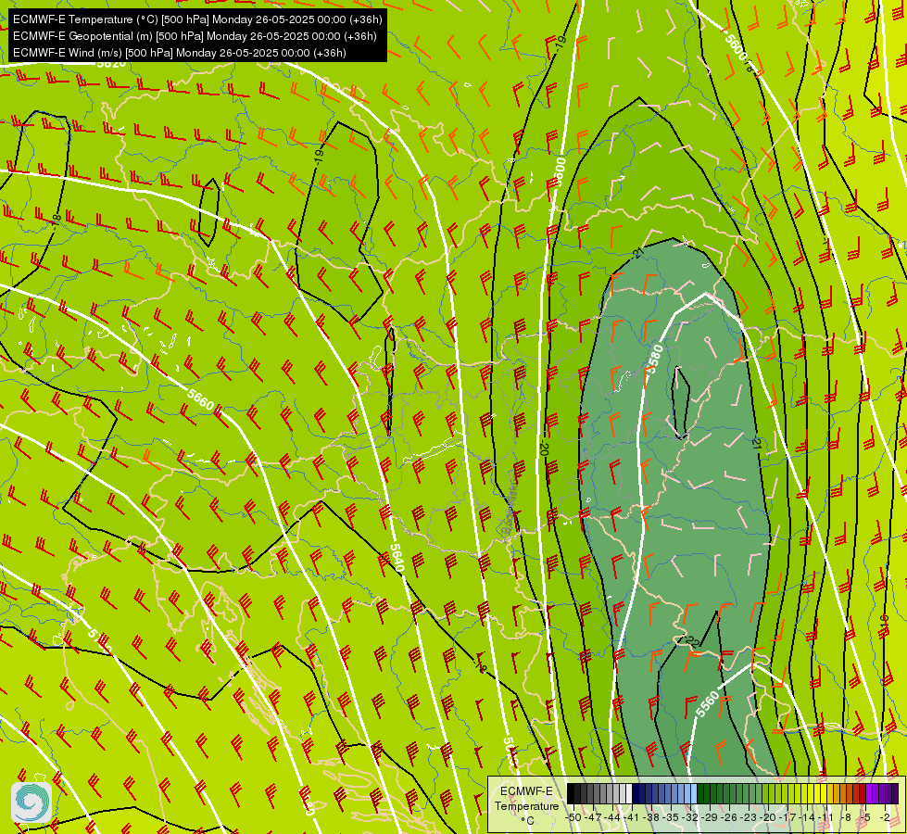Click the -38 legend value
This screenshot has height=834, width=907.
650,817
